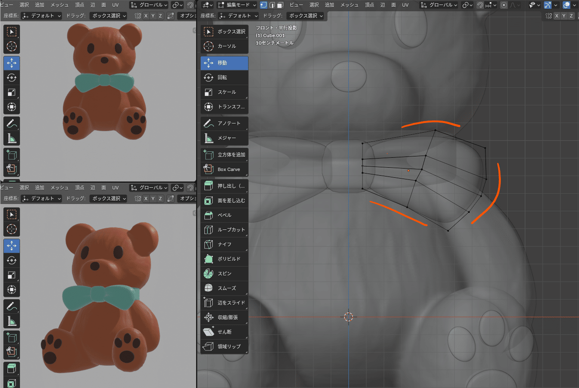Open editor type dropdown in main viewport
Image resolution: width=579 pixels, height=388 pixels.
click(207, 5)
